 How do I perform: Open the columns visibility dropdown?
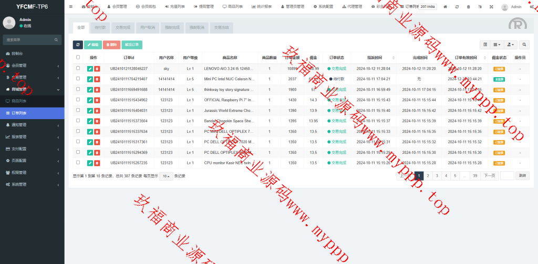click(x=497, y=45)
